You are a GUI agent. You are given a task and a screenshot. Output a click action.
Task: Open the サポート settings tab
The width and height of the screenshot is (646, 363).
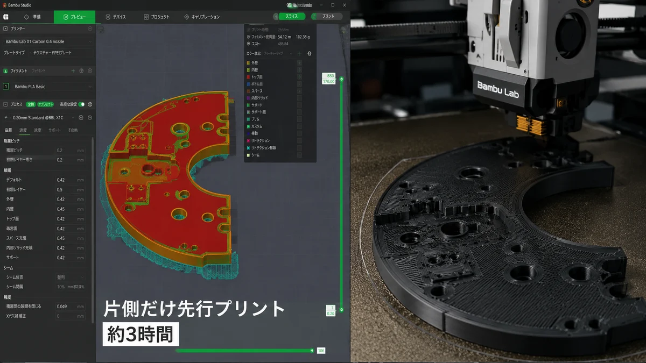pyautogui.click(x=54, y=130)
